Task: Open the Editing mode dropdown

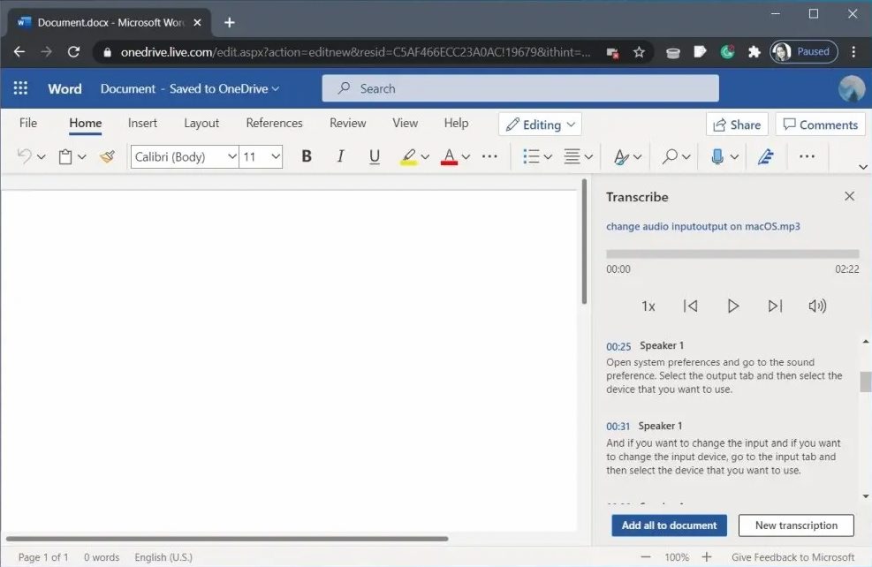Action: pos(540,125)
